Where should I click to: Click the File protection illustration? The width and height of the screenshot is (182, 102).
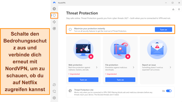(120, 49)
